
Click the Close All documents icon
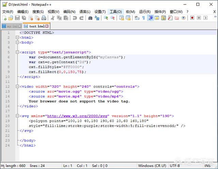(x=37, y=18)
